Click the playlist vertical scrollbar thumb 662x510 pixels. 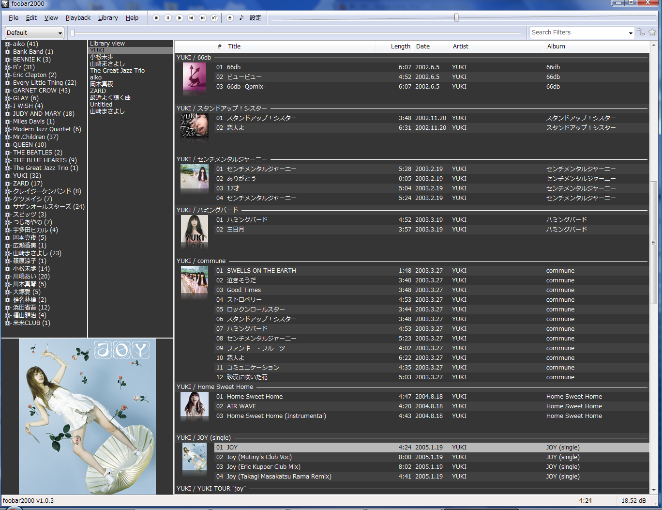(653, 242)
